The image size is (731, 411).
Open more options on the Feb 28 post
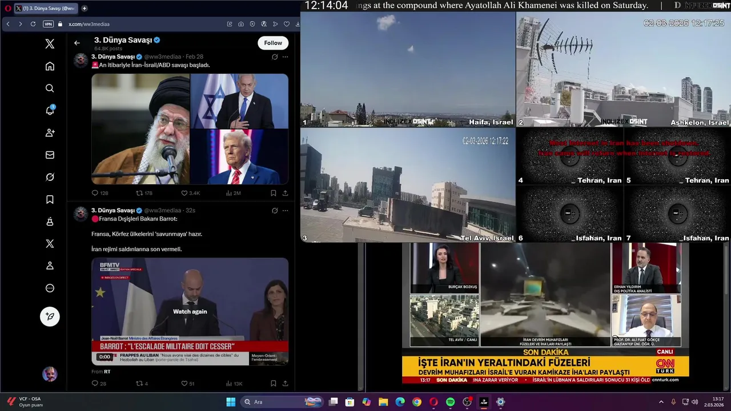pos(285,57)
